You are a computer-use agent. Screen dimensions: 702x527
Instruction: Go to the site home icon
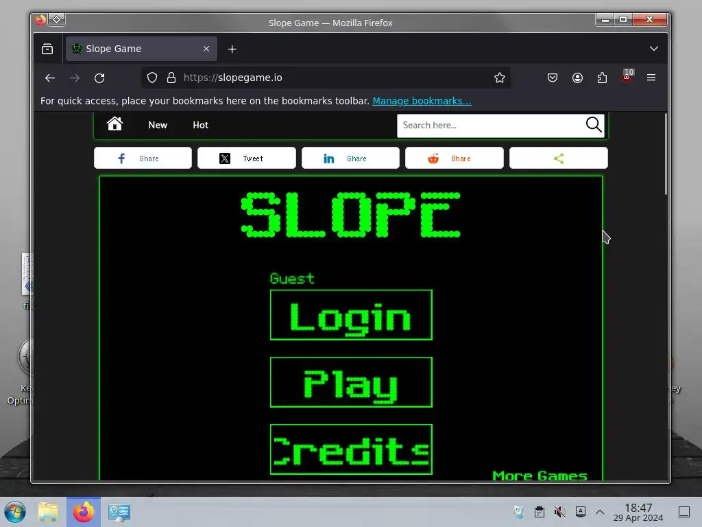tap(114, 124)
